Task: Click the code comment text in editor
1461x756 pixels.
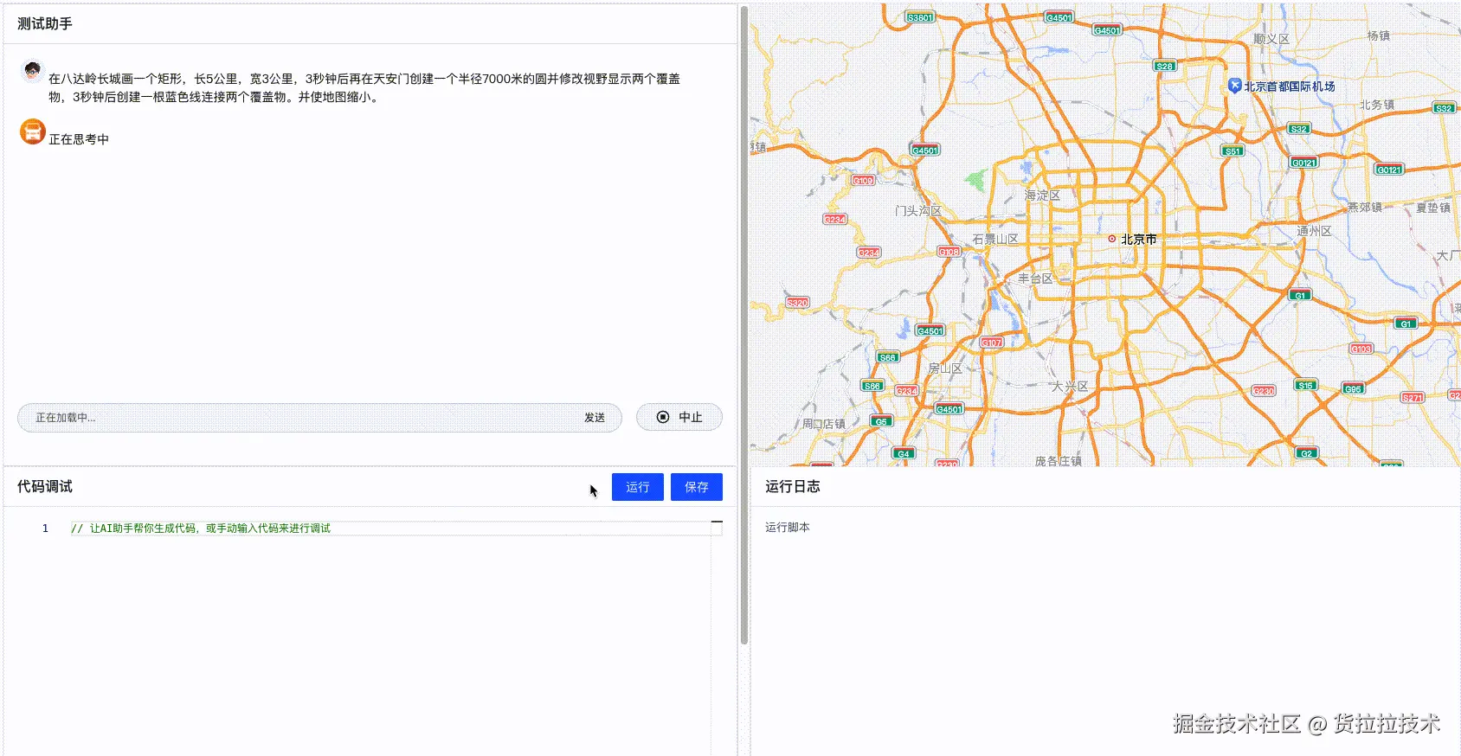Action: click(201, 529)
